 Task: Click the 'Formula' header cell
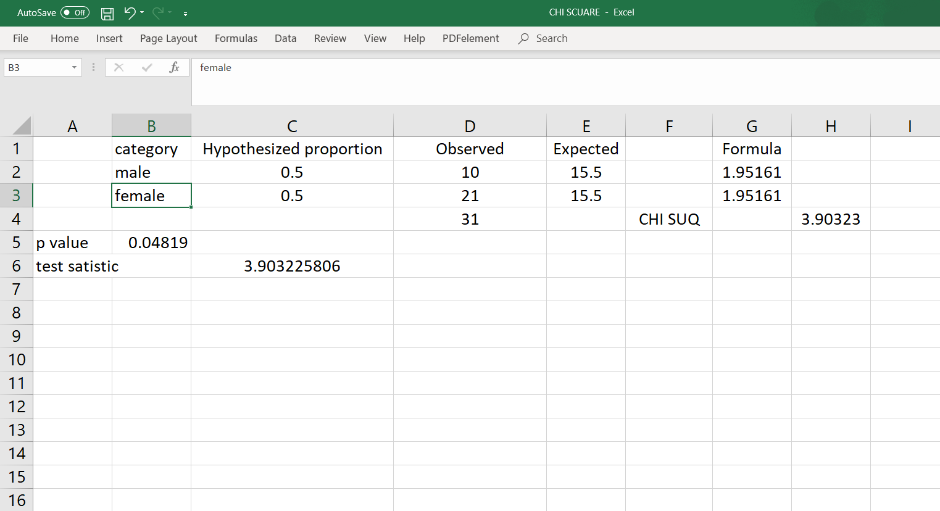click(x=752, y=149)
